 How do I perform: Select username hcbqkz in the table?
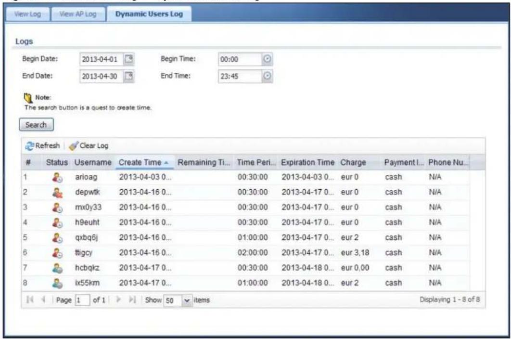tap(87, 268)
